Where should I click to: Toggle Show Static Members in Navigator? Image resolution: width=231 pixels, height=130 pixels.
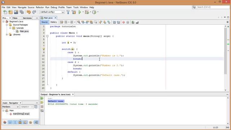(x=15, y=122)
